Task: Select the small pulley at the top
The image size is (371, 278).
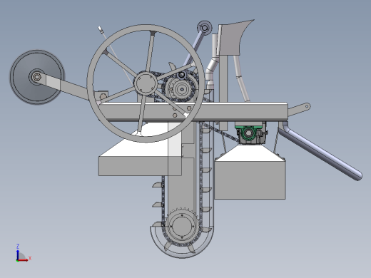Action: click(205, 28)
